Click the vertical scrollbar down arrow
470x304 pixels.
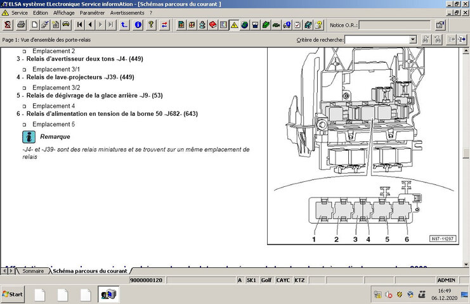click(x=466, y=264)
